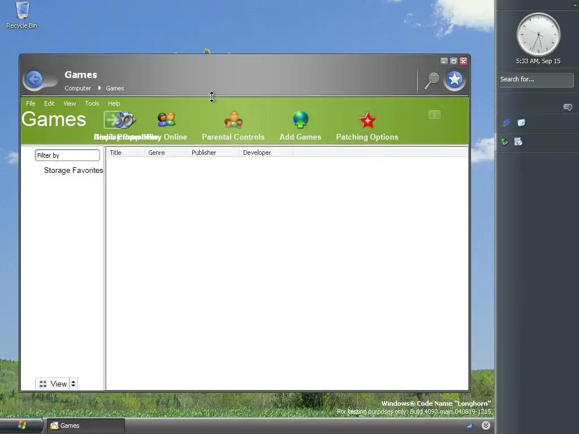Viewport: 579px width, 434px height.
Task: Select the Games taskbar button
Action: coord(86,426)
